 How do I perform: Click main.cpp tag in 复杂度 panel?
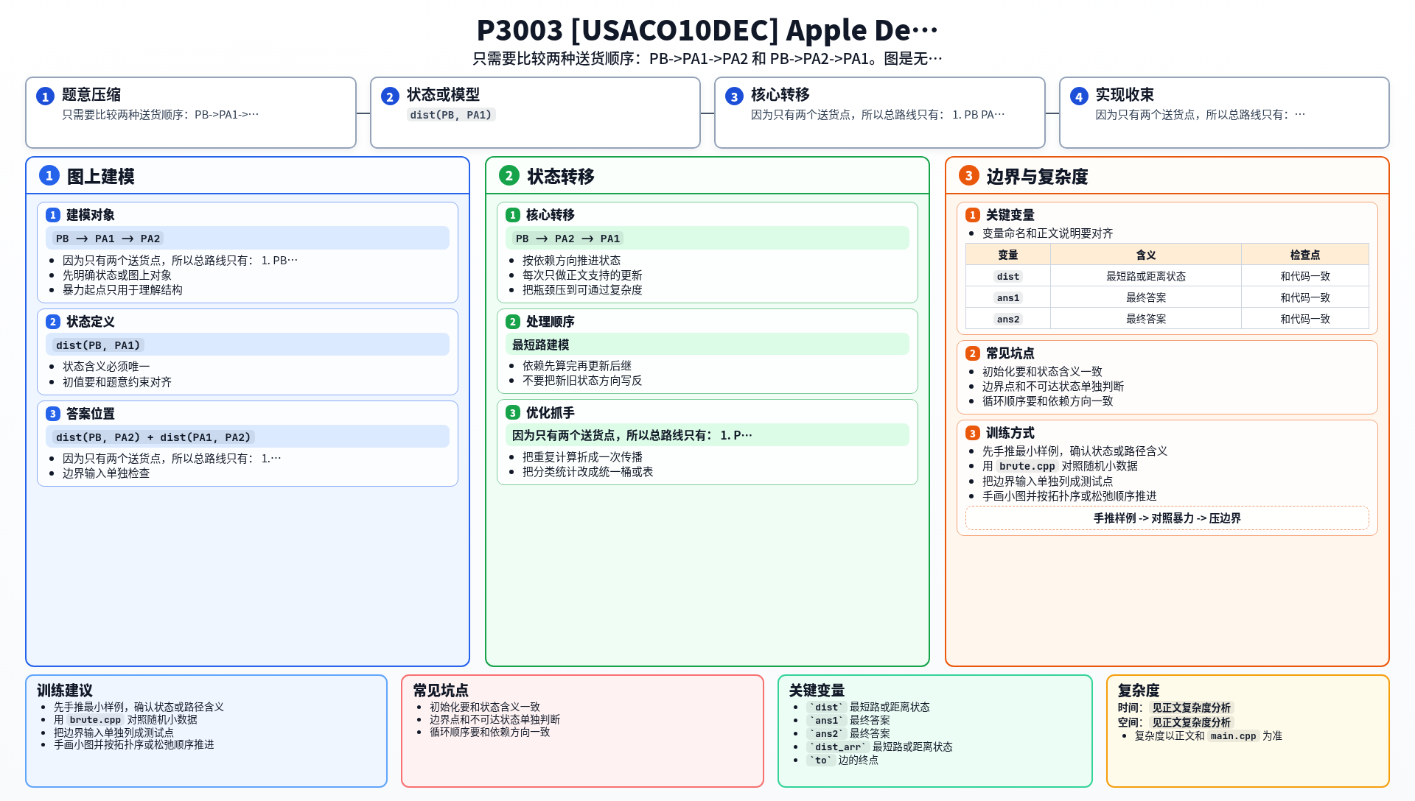point(1233,735)
